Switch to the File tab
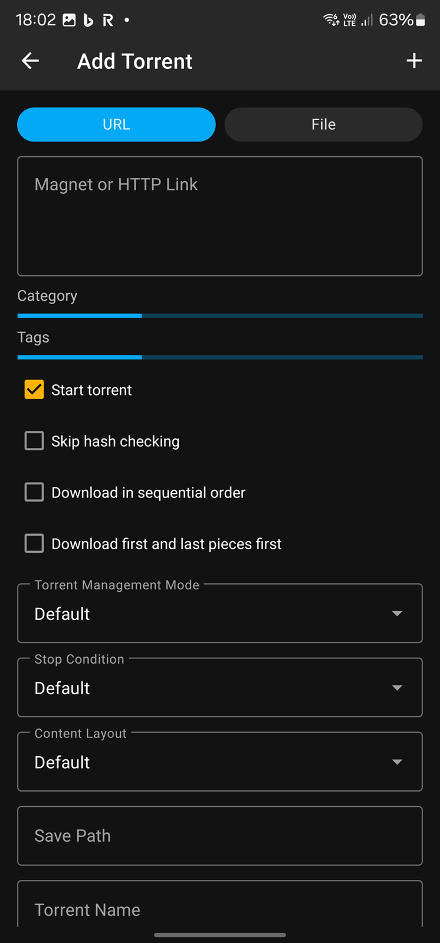 coord(323,124)
